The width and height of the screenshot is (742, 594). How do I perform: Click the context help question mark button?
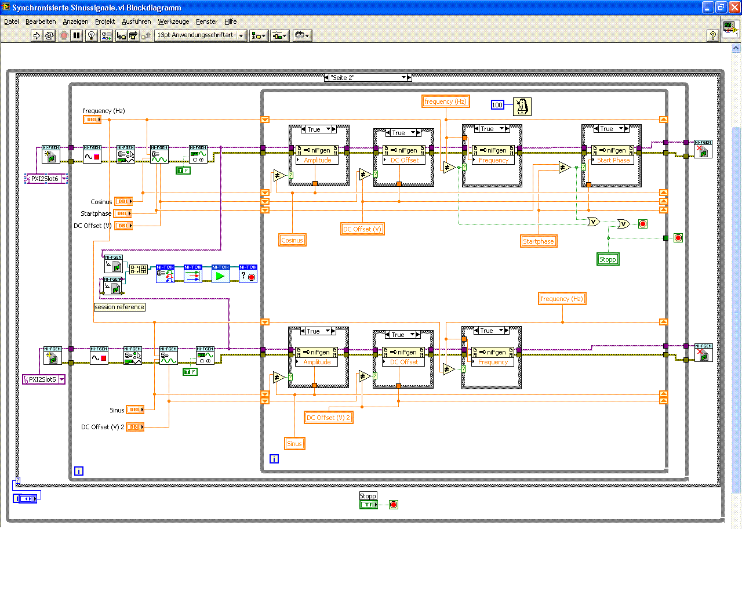tap(713, 35)
